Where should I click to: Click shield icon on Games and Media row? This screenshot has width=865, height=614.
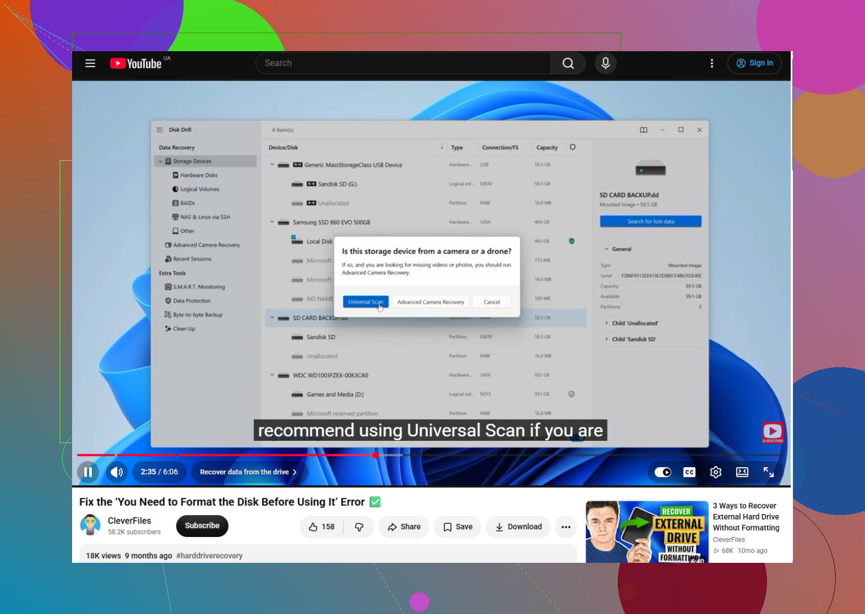coord(572,394)
